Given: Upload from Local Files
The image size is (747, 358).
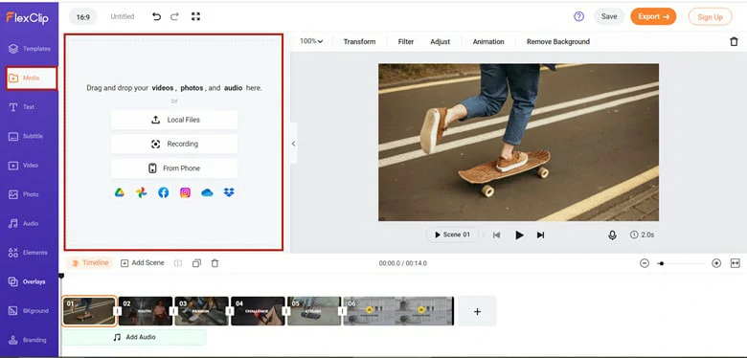Looking at the screenshot, I should point(174,120).
